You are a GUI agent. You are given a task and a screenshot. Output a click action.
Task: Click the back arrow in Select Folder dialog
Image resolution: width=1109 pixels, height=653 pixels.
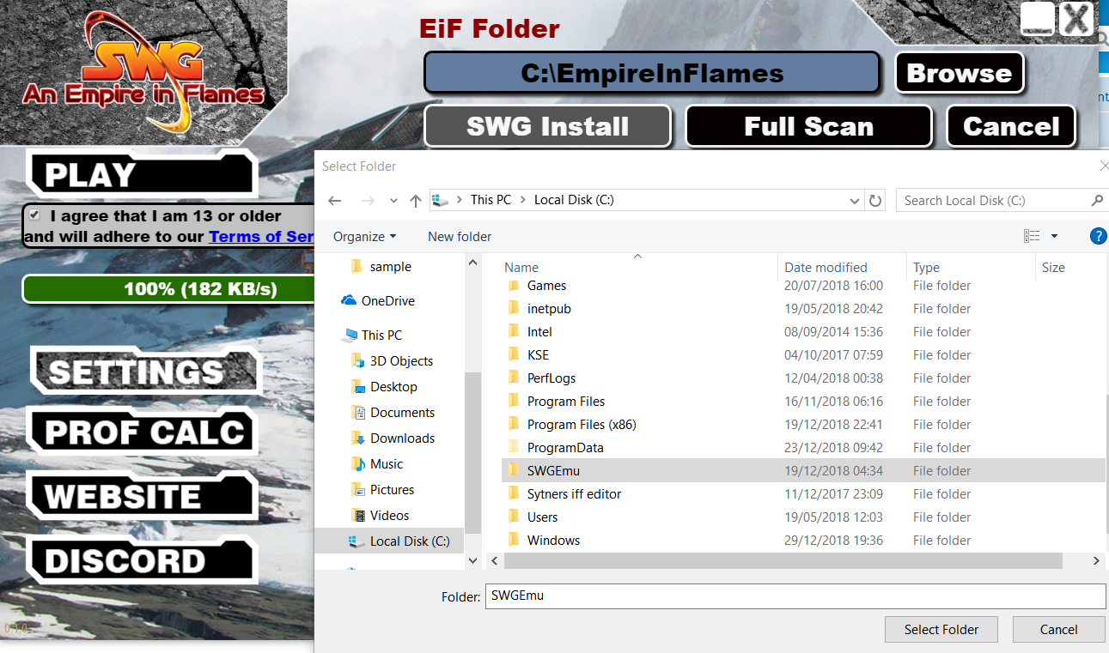[335, 201]
